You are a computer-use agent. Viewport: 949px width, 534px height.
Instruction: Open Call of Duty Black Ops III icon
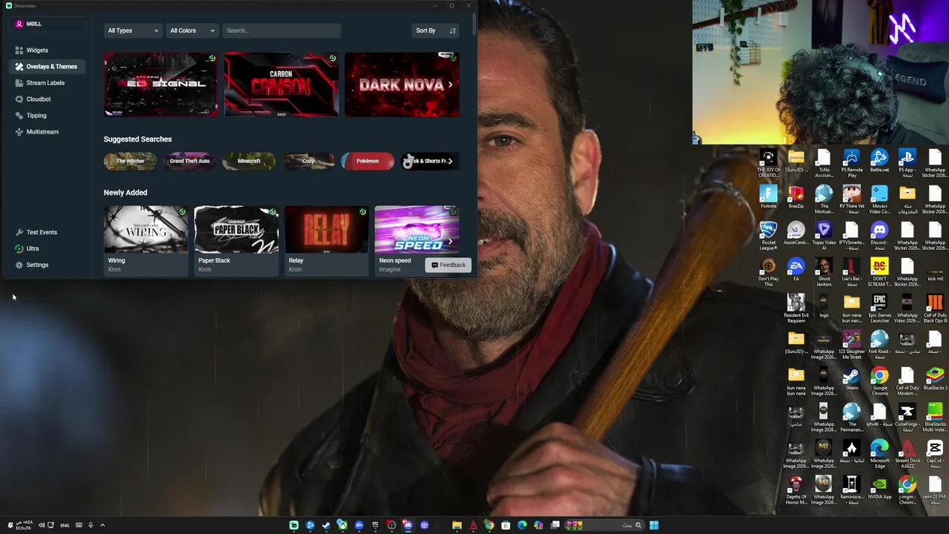tap(935, 309)
